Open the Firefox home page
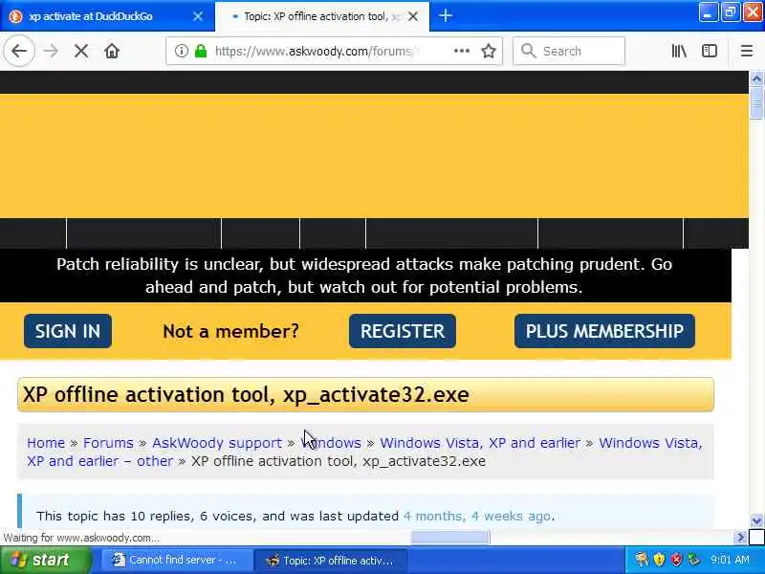Viewport: 765px width, 574px height. click(112, 51)
